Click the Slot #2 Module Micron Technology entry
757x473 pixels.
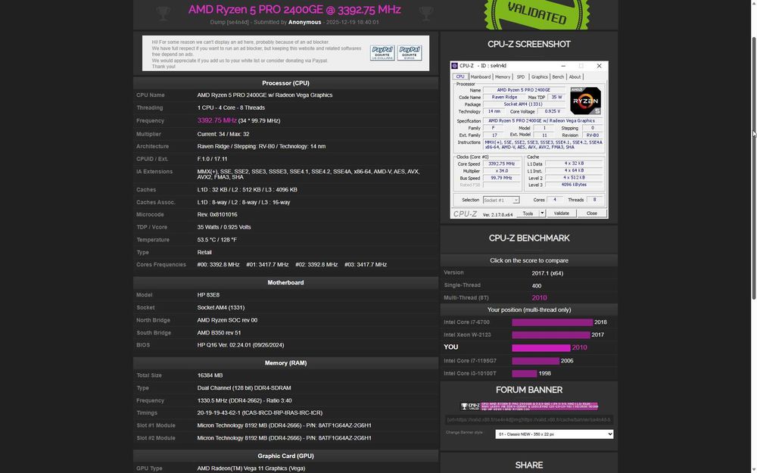click(284, 438)
